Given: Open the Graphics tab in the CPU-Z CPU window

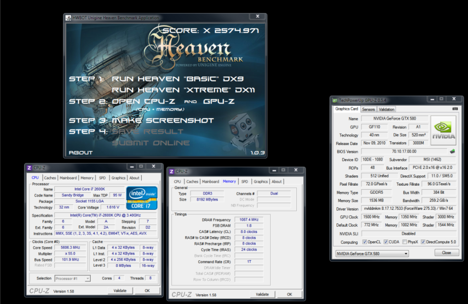Looking at the screenshot, I should click(x=118, y=178).
